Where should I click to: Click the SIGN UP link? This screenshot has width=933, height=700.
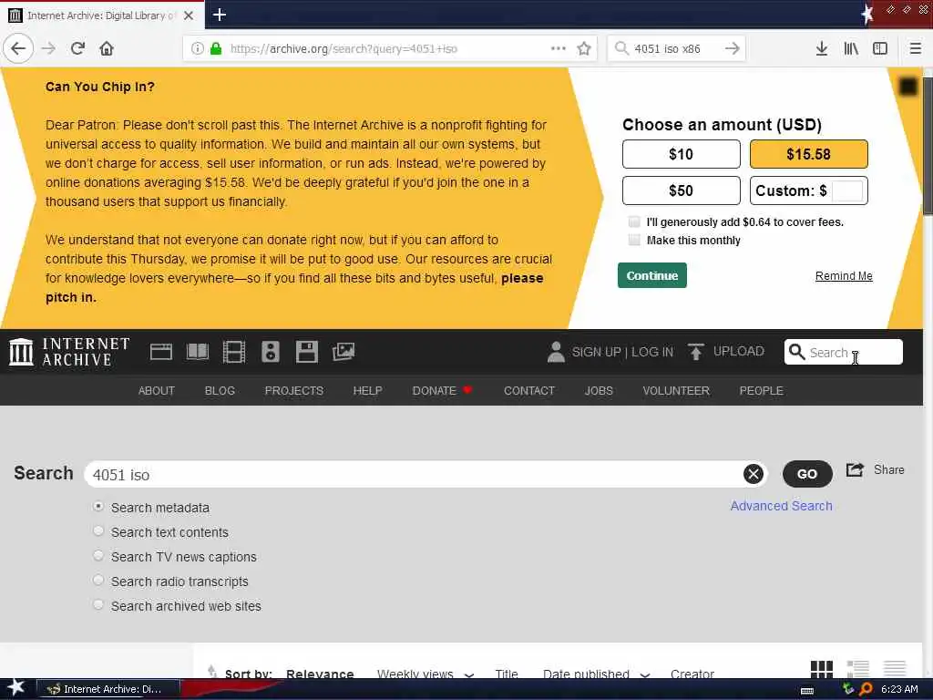(x=596, y=352)
